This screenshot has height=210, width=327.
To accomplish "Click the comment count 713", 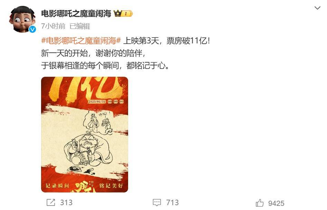I will pyautogui.click(x=172, y=202).
